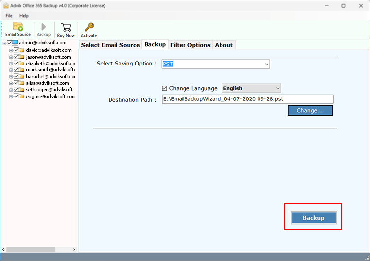The height and width of the screenshot is (261, 370).
Task: Toggle the Change Language checkbox
Action: (164, 88)
